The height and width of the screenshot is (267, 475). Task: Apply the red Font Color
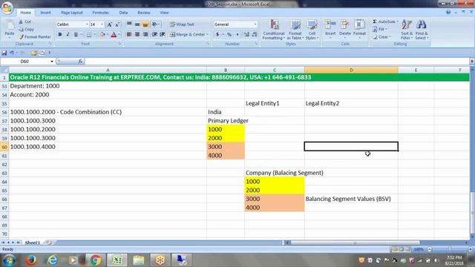[x=114, y=35]
